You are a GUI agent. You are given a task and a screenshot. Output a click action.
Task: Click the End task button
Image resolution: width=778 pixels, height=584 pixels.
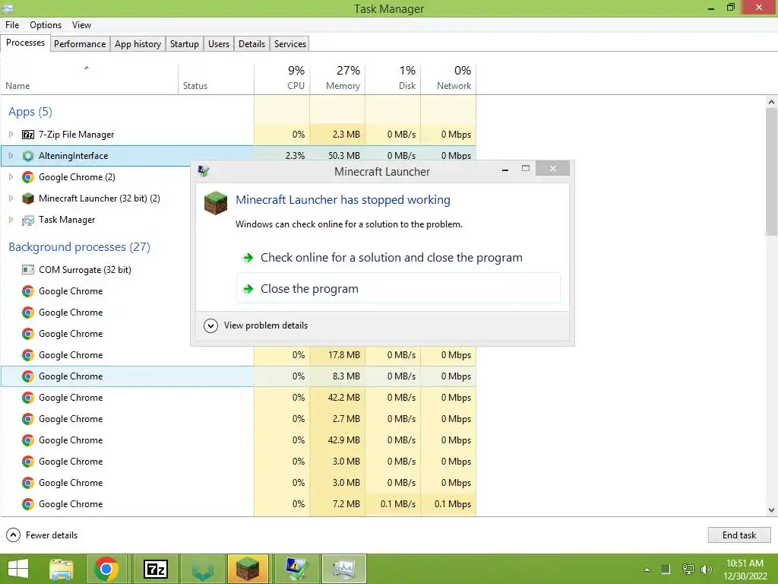point(739,535)
